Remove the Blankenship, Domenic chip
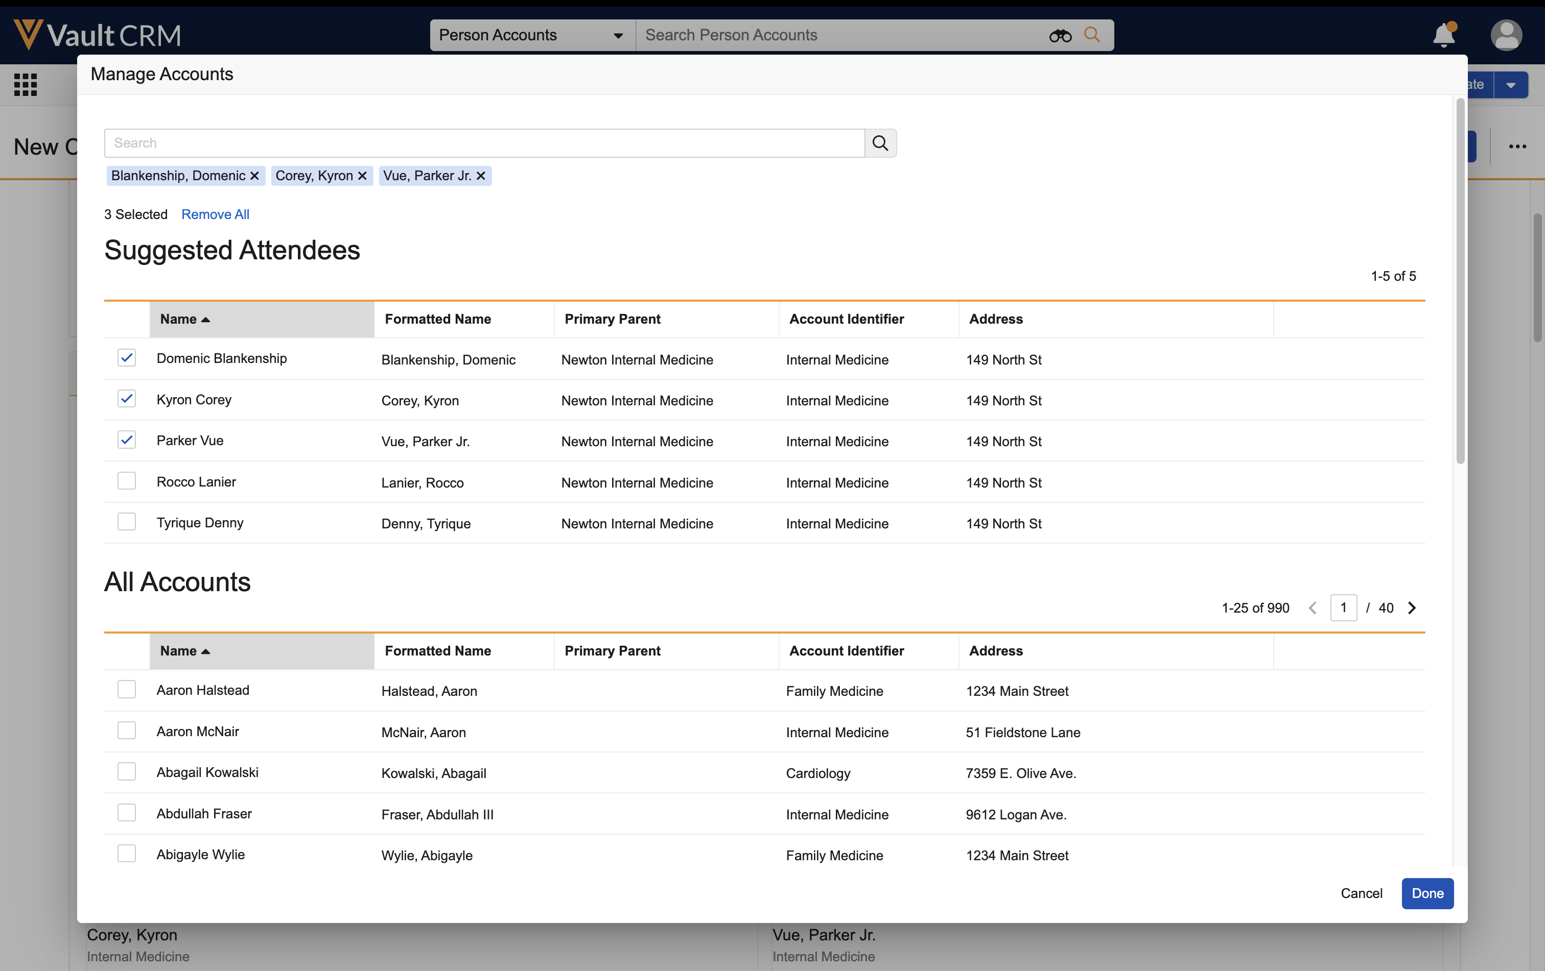The image size is (1545, 971). coord(255,176)
